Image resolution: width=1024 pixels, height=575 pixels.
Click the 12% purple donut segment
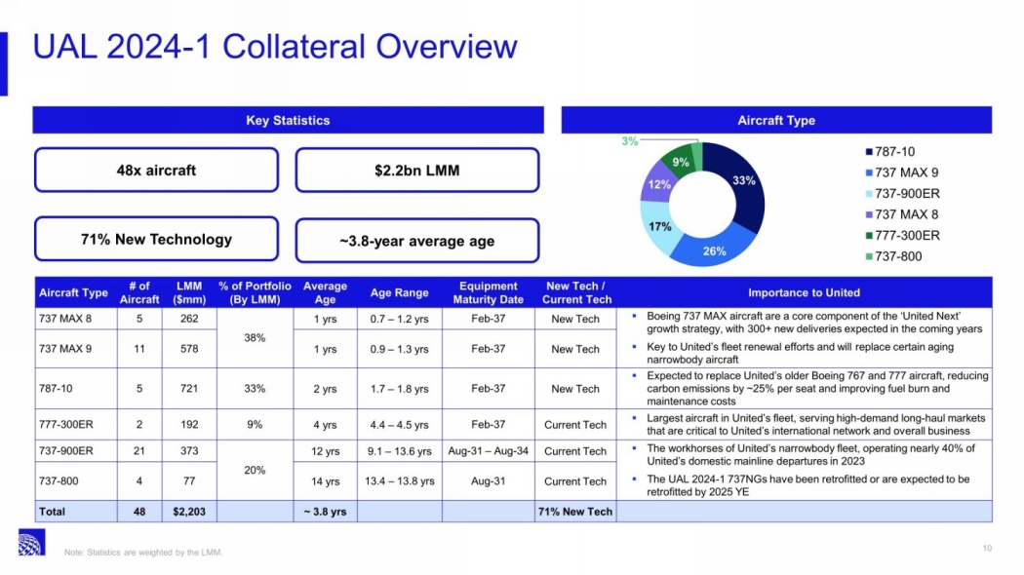658,184
